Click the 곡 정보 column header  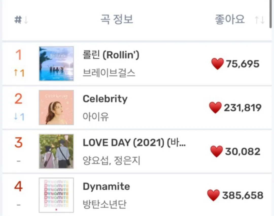coord(117,20)
